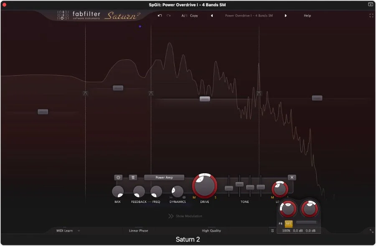Click the M label under Drive knob

pos(194,197)
